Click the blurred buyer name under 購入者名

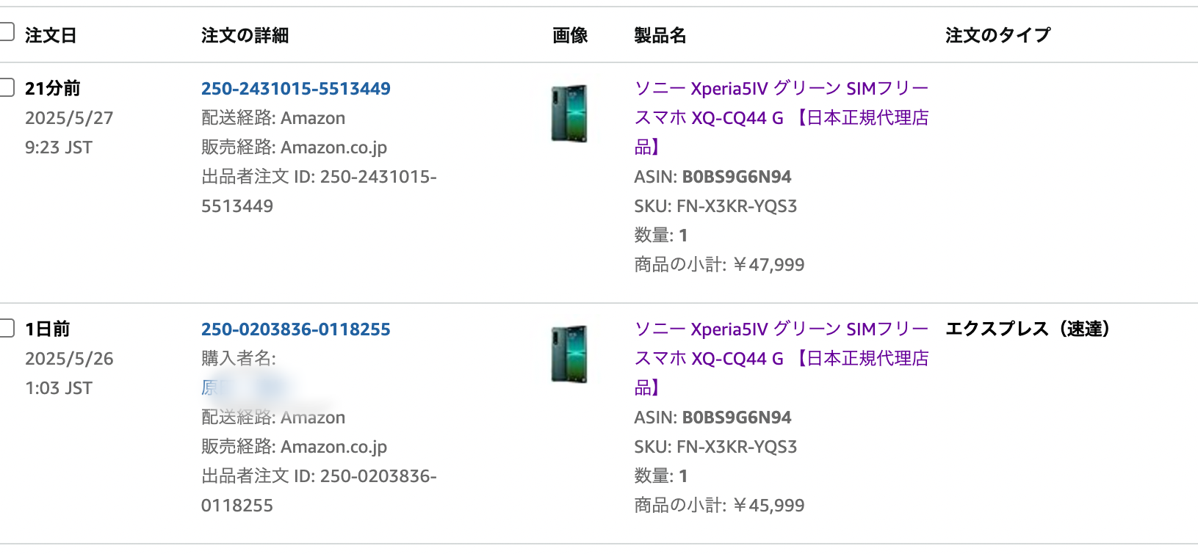(242, 387)
